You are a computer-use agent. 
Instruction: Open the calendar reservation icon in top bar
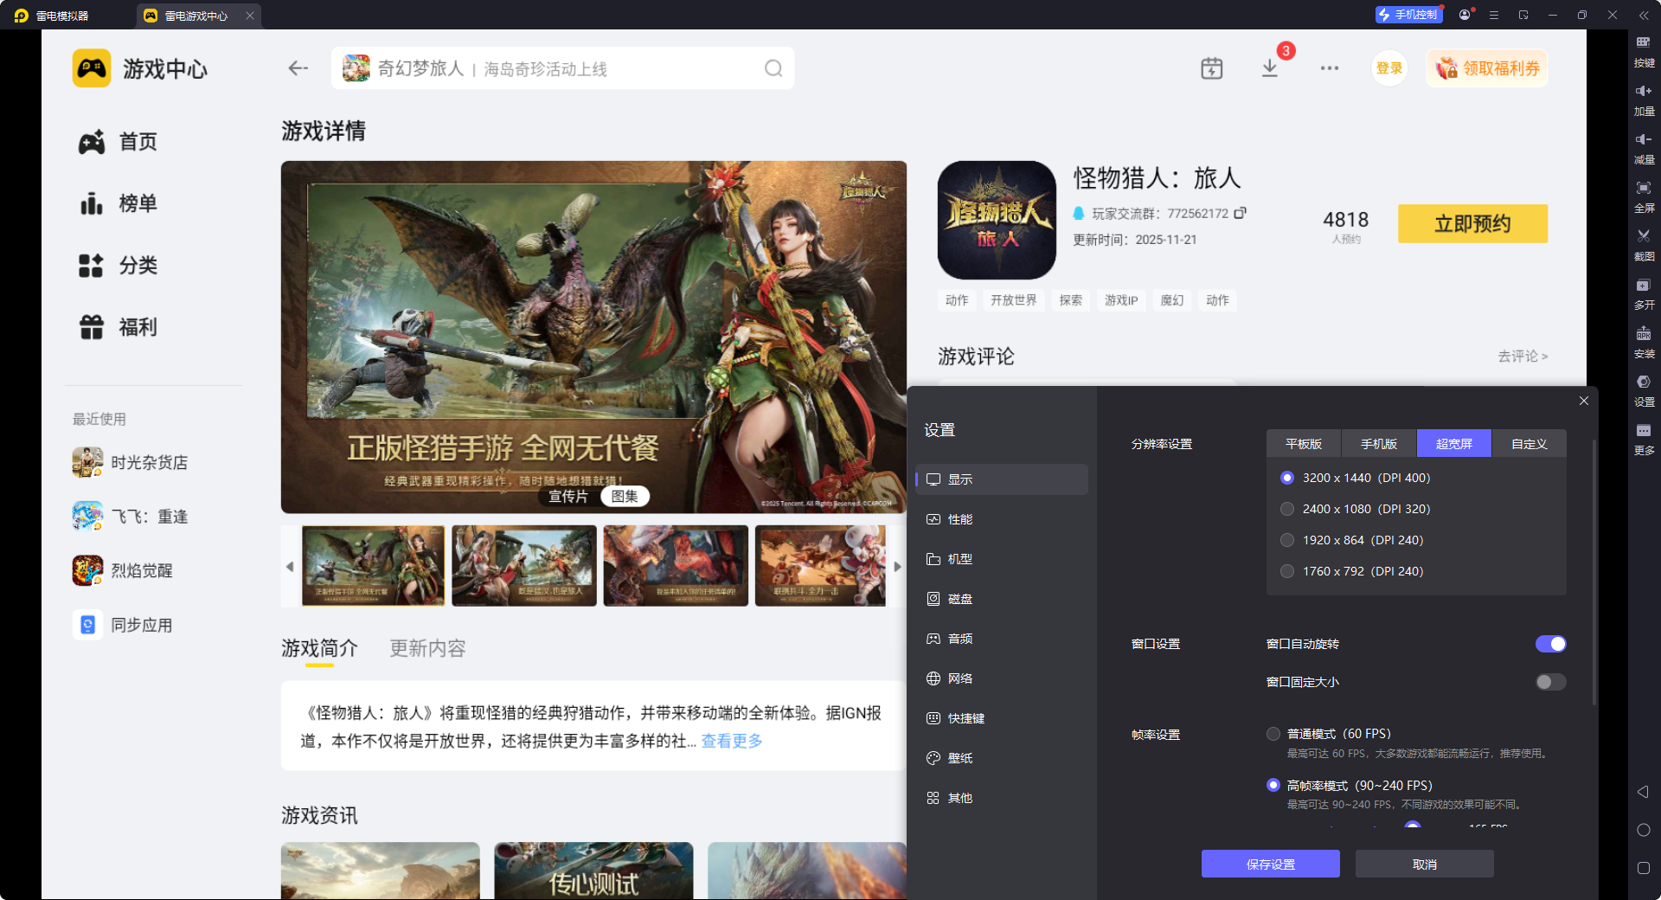[1211, 67]
